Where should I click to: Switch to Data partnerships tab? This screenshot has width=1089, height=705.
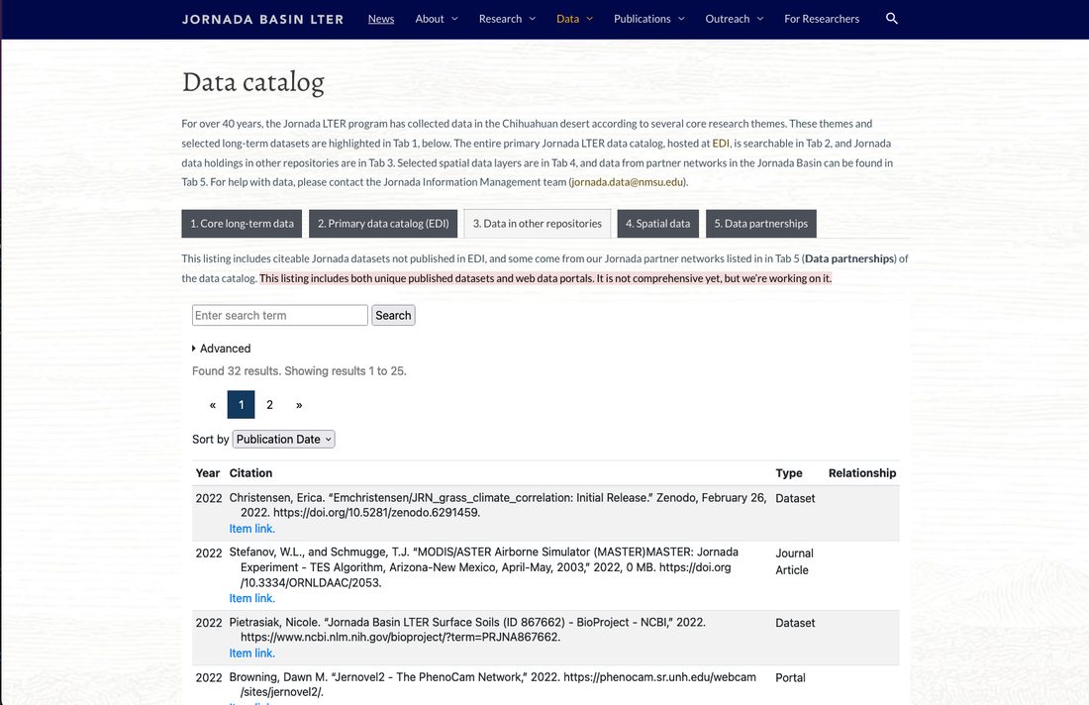pos(761,224)
